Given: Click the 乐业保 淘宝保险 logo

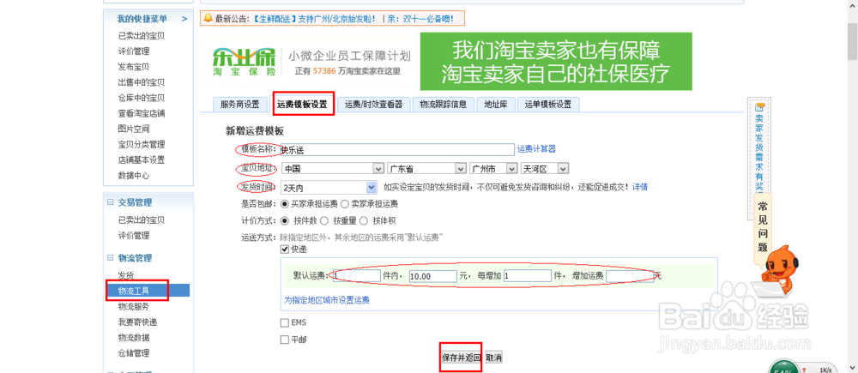Looking at the screenshot, I should pyautogui.click(x=245, y=62).
